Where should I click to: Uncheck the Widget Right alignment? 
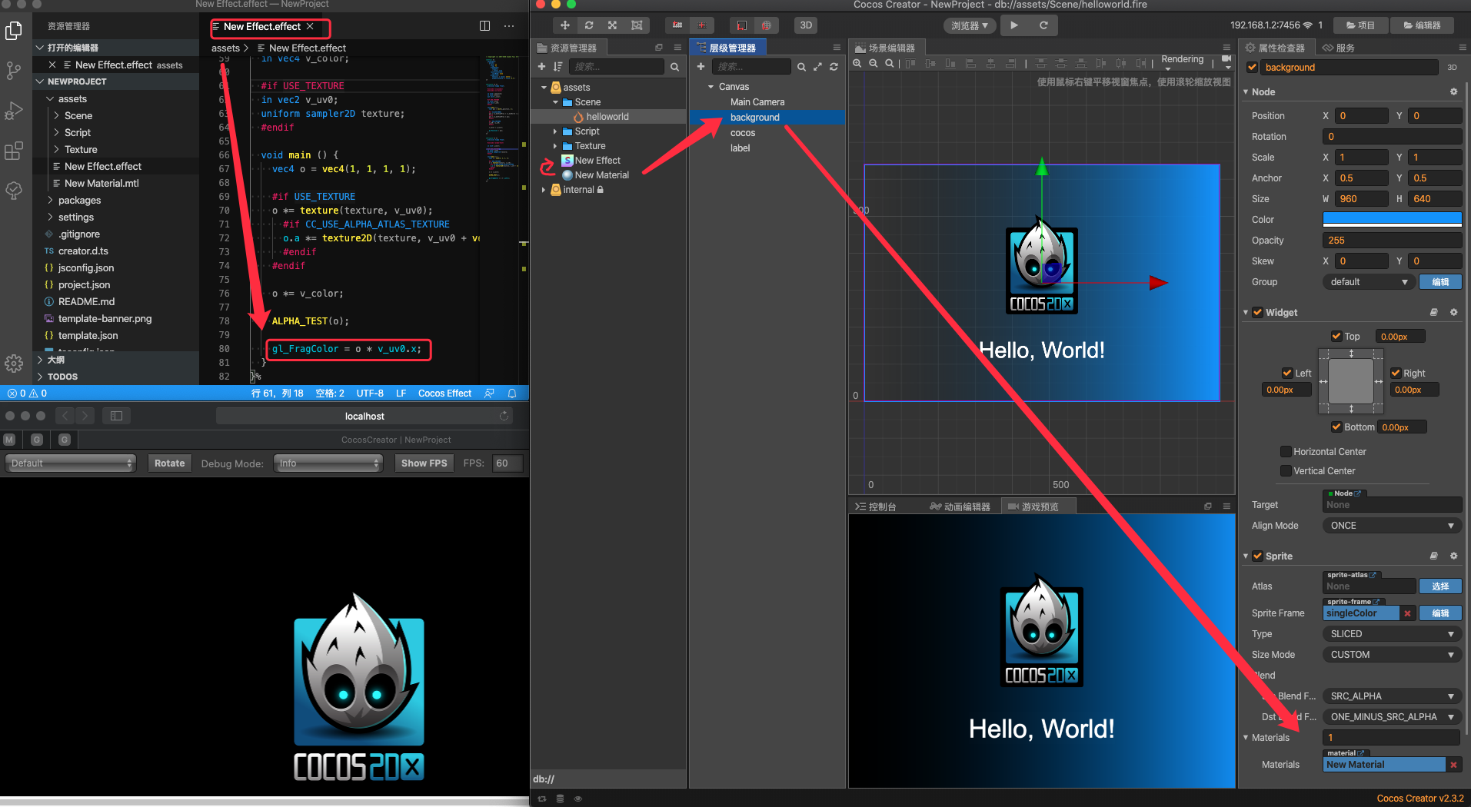coord(1396,374)
